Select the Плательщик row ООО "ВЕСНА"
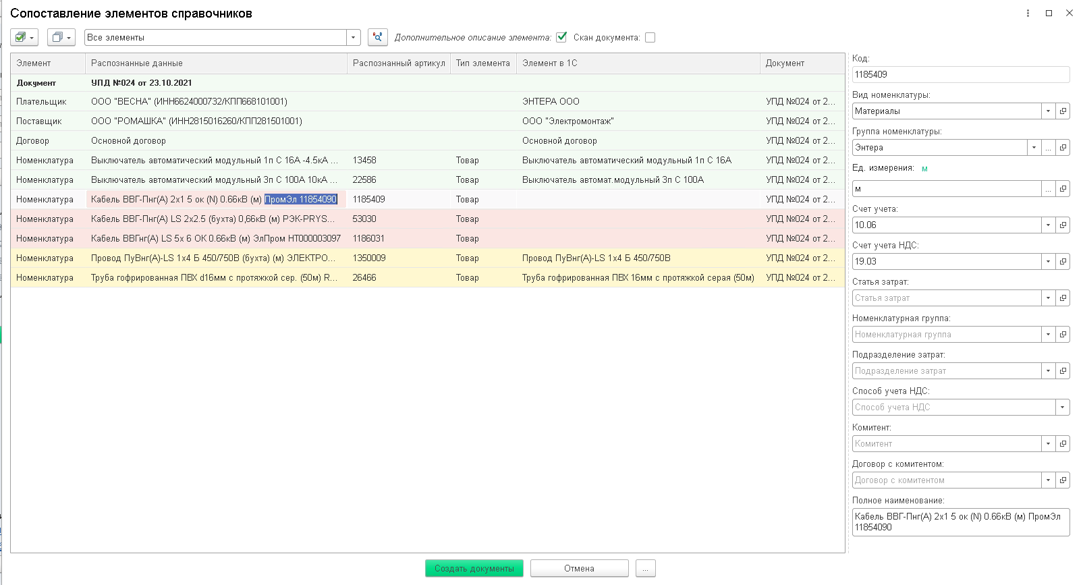The height and width of the screenshot is (585, 1083). (x=428, y=102)
